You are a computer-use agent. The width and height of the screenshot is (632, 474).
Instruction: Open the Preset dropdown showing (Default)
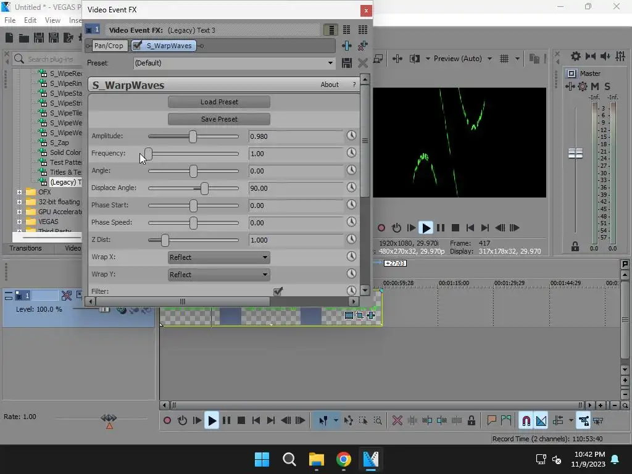(234, 63)
